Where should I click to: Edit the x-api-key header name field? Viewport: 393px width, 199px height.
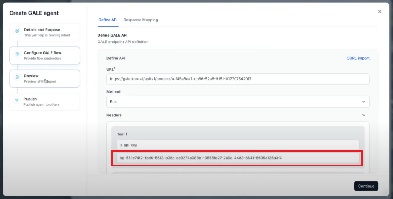click(x=238, y=145)
